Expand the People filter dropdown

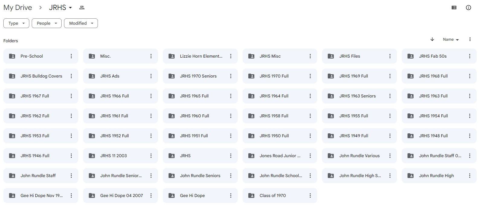click(x=47, y=23)
